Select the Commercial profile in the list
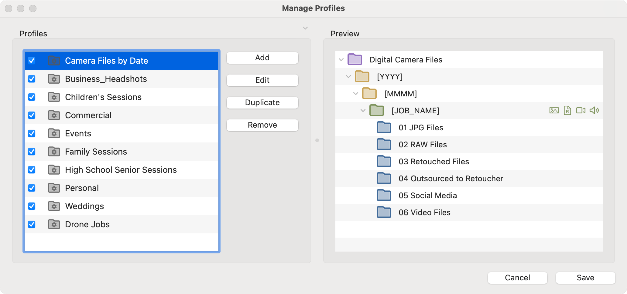Screen dimensions: 627x294 click(88, 115)
